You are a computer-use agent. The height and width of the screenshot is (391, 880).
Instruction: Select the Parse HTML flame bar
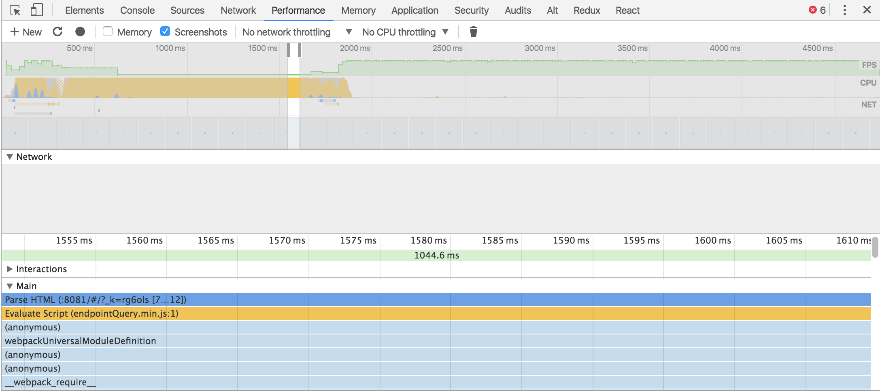436,300
